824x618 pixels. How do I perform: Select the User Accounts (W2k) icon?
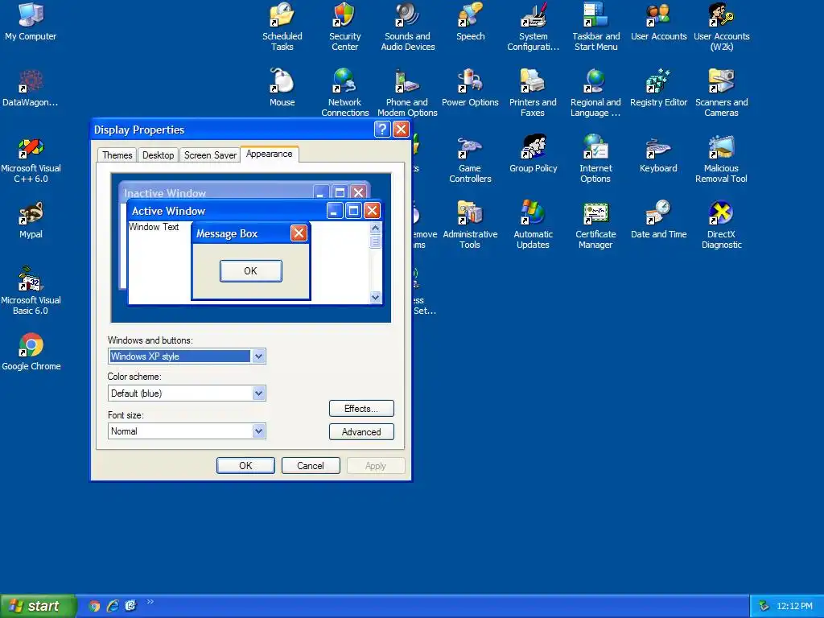(x=722, y=27)
